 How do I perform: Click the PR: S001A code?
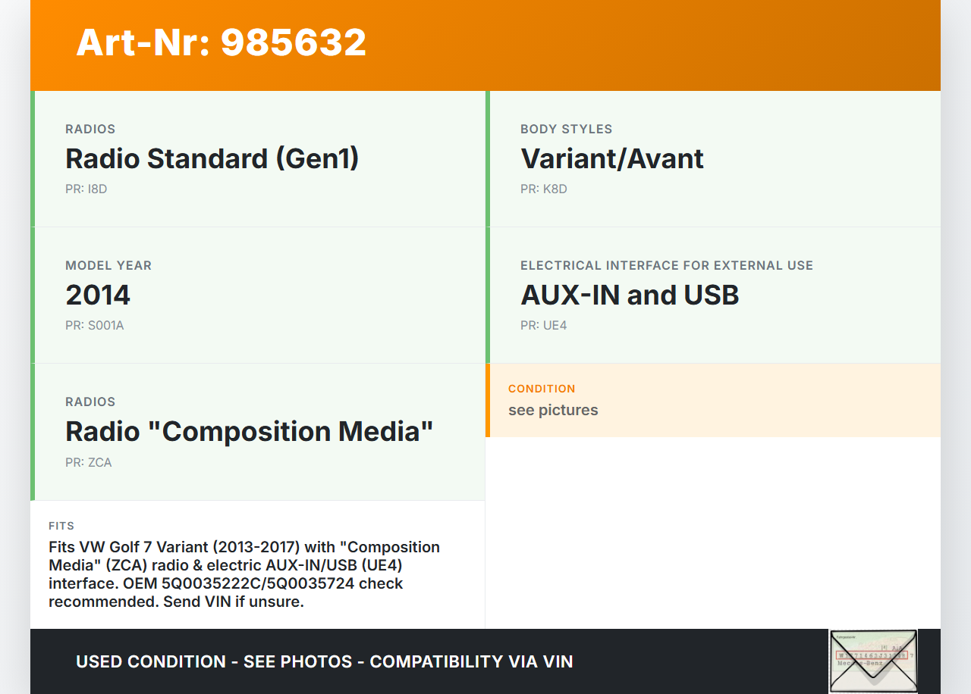click(94, 325)
